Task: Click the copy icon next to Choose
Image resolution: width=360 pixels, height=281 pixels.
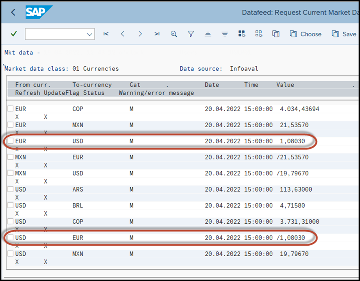Action: click(276, 34)
